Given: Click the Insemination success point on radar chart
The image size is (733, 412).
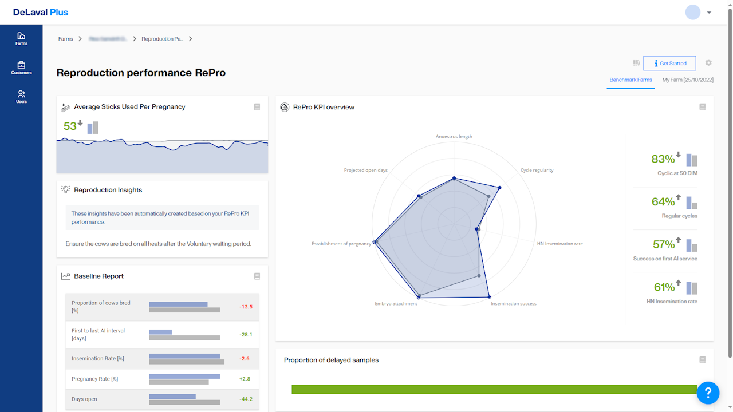Looking at the screenshot, I should click(x=489, y=297).
